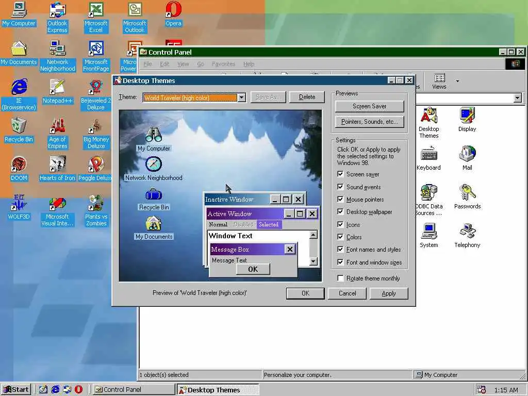528x396 pixels.
Task: Select Mail icon in Control Panel
Action: 467,159
